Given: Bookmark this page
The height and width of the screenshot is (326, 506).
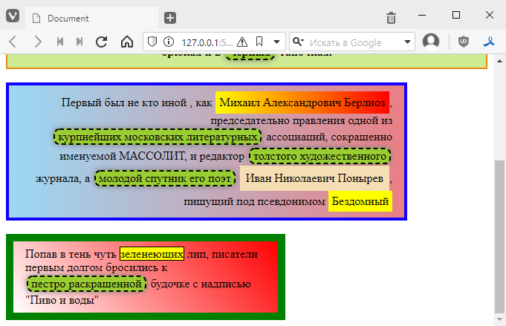Looking at the screenshot, I should coord(259,42).
